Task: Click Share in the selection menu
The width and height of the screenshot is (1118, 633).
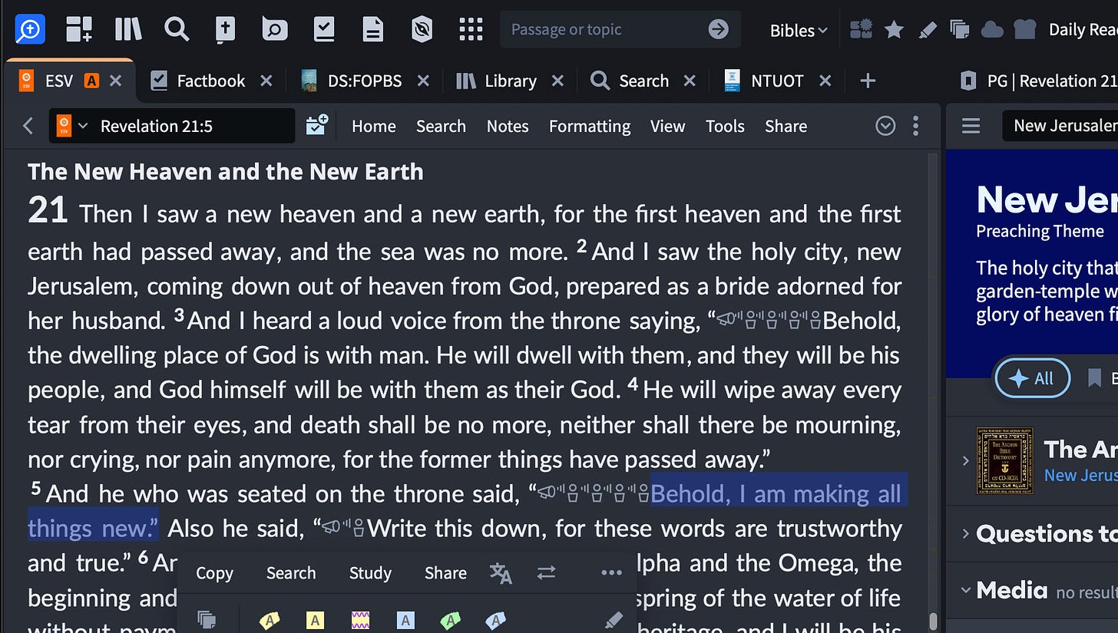Action: click(x=445, y=573)
